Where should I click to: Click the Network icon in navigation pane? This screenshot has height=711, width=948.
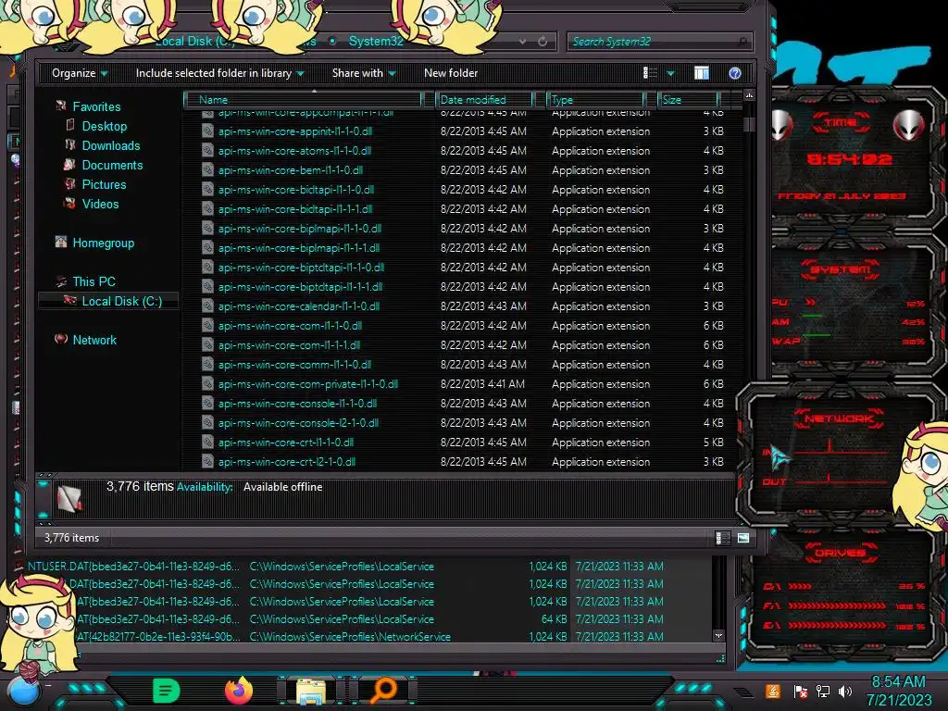coord(61,339)
